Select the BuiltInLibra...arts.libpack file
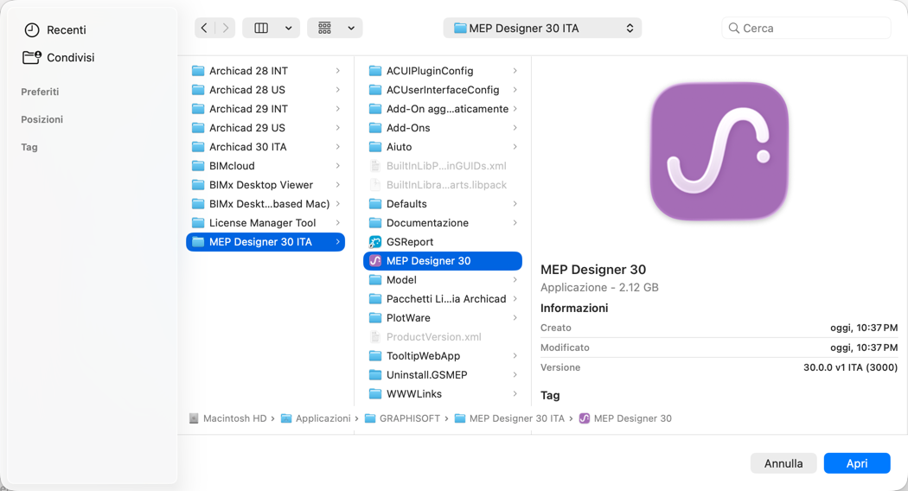908x491 pixels. tap(443, 185)
